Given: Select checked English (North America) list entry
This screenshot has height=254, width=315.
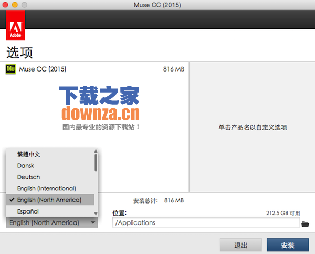Looking at the screenshot, I should coord(50,200).
